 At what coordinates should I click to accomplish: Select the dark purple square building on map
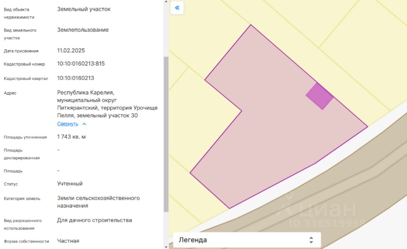[x=320, y=96]
